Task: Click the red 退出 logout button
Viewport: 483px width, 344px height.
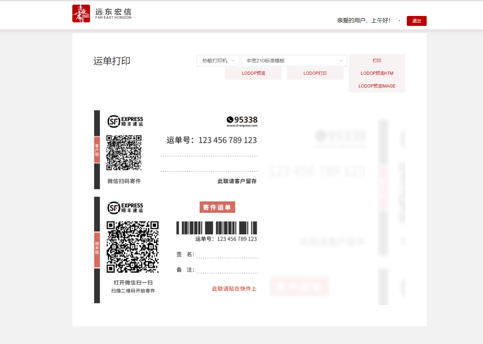Action: point(416,21)
